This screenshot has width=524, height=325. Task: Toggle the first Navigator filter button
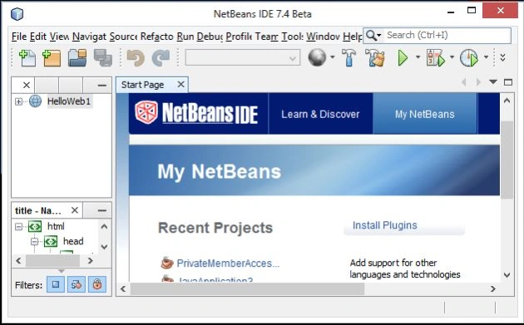[56, 284]
